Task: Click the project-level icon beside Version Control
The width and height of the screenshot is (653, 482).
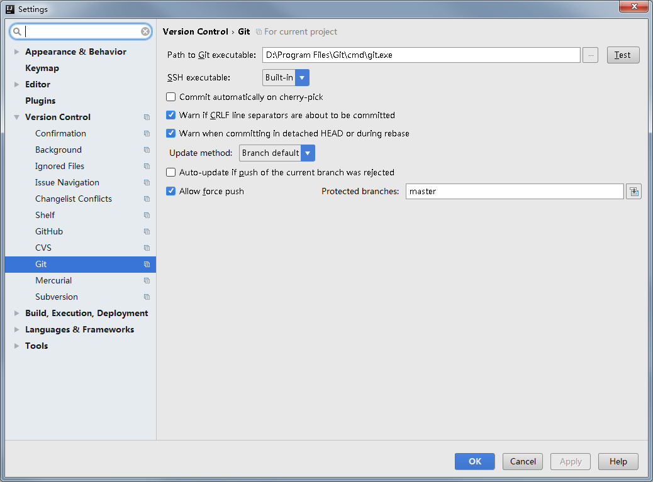Action: [x=147, y=118]
